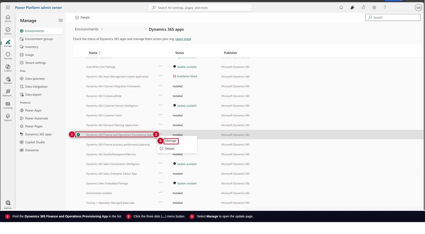The width and height of the screenshot is (425, 234).
Task: Open more options for Environment variables
Action: (161, 192)
